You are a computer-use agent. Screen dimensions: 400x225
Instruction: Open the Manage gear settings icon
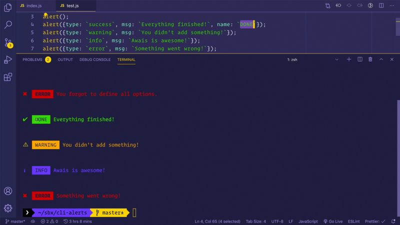[x=8, y=208]
